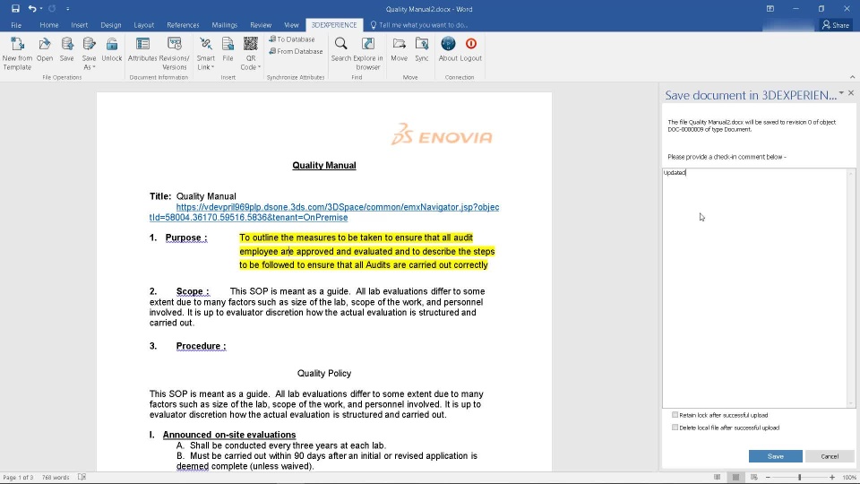
Task: Open the emxNavigator hyperlink in document
Action: point(324,212)
